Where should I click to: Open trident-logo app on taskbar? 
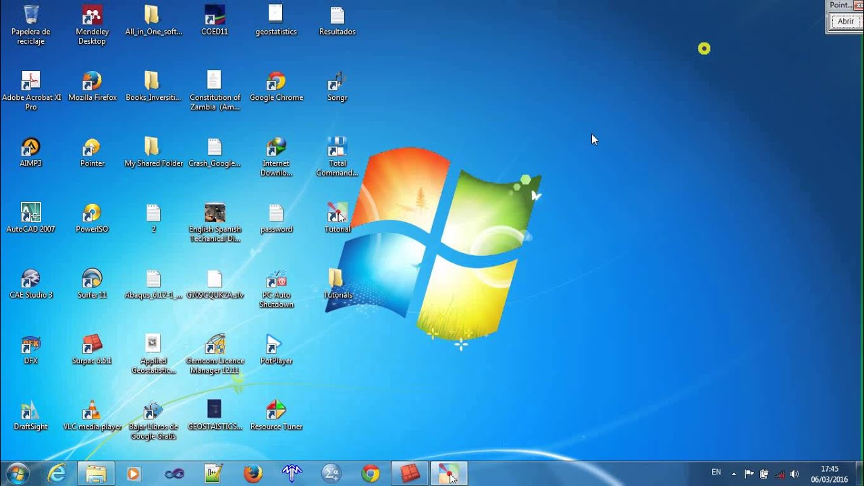point(292,474)
